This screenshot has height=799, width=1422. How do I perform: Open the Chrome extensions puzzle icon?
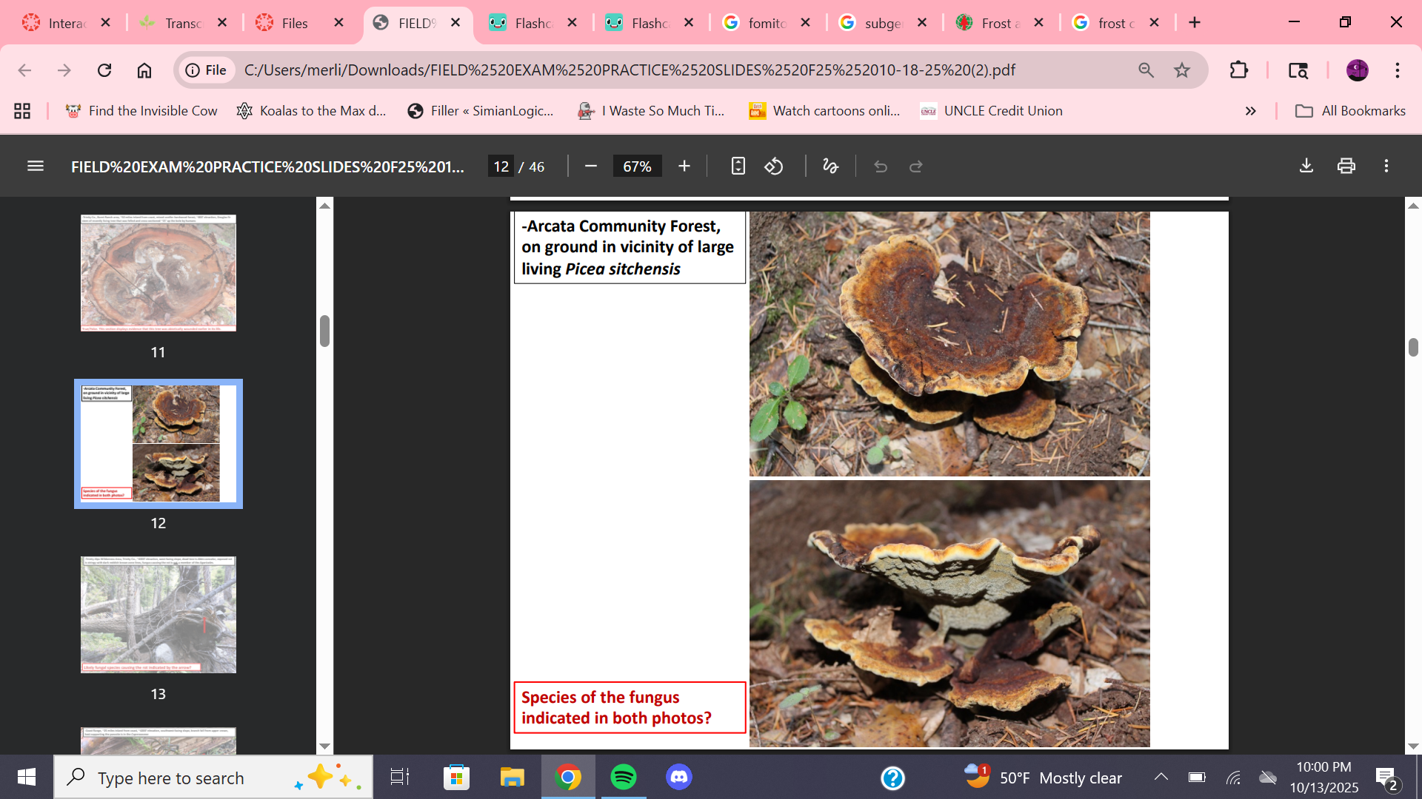click(x=1238, y=70)
